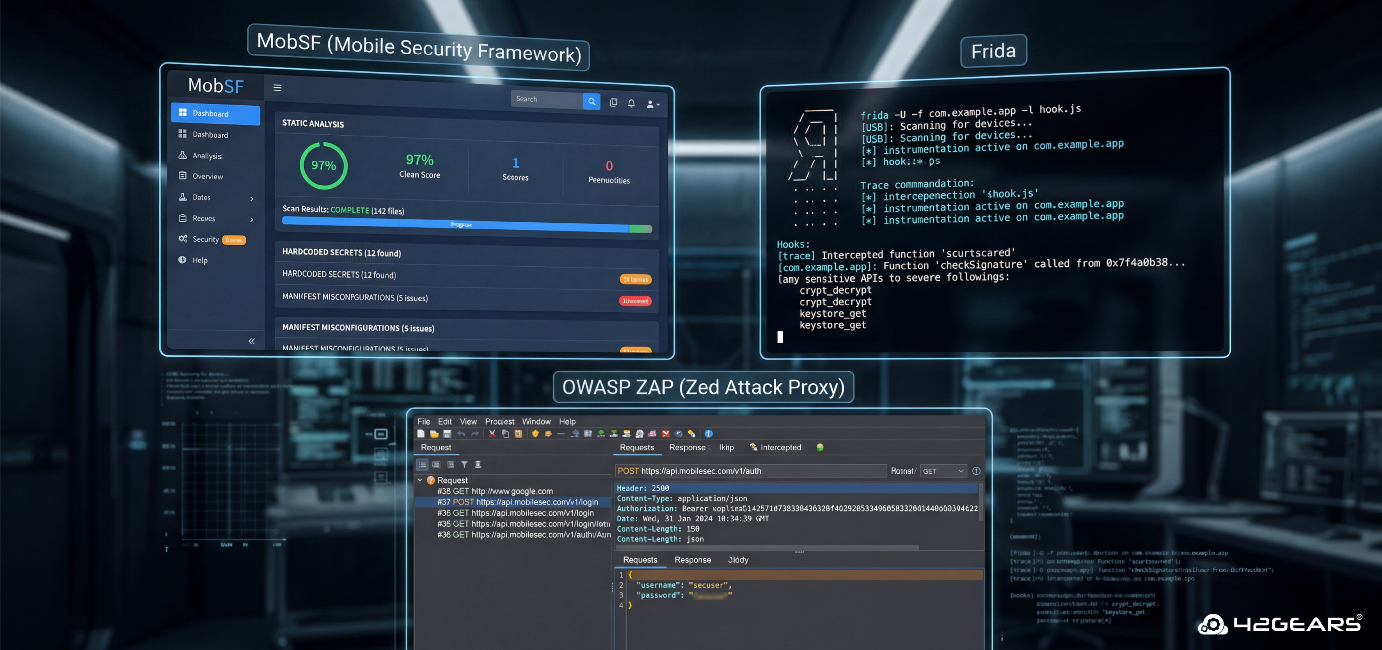This screenshot has width=1382, height=650.
Task: Switch to the lower Response tab
Action: pyautogui.click(x=692, y=560)
